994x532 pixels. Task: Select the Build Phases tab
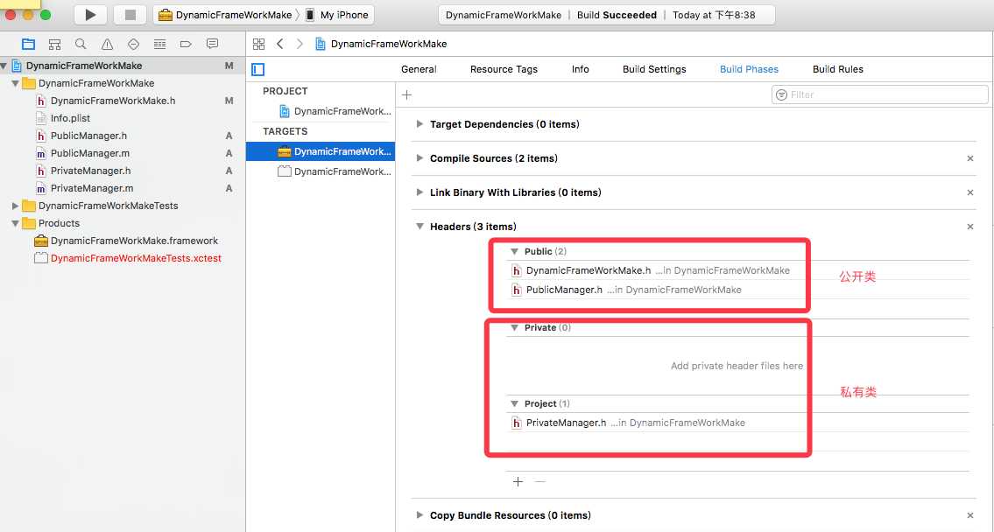(750, 69)
